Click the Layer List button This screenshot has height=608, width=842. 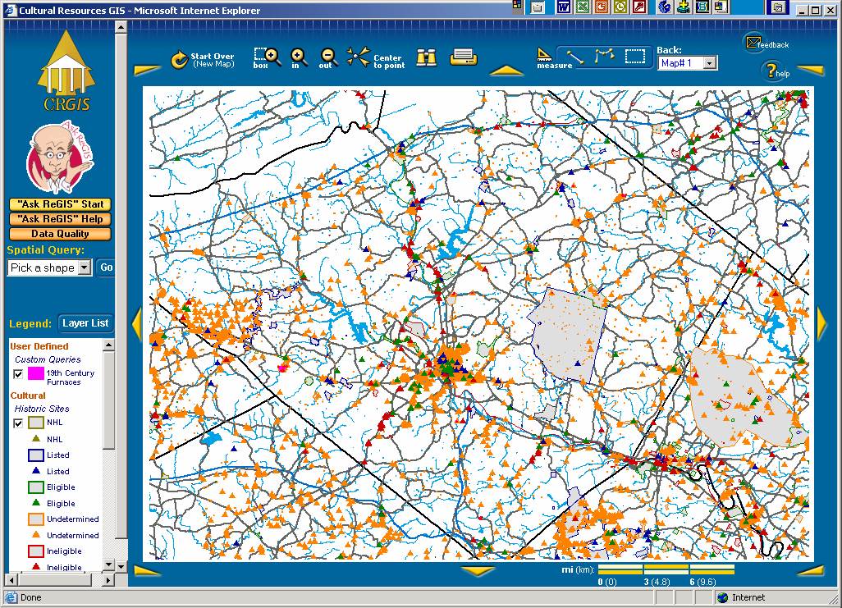coord(85,323)
